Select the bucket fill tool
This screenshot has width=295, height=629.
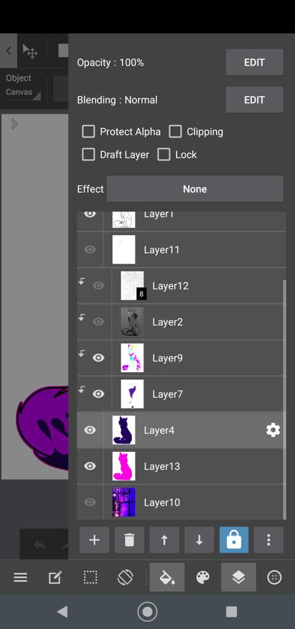click(x=167, y=577)
